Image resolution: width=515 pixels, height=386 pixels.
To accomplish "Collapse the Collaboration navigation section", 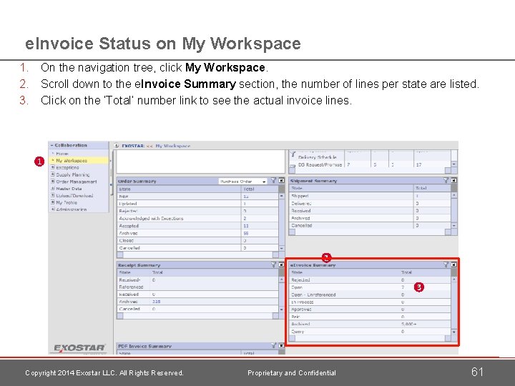I will (51, 145).
